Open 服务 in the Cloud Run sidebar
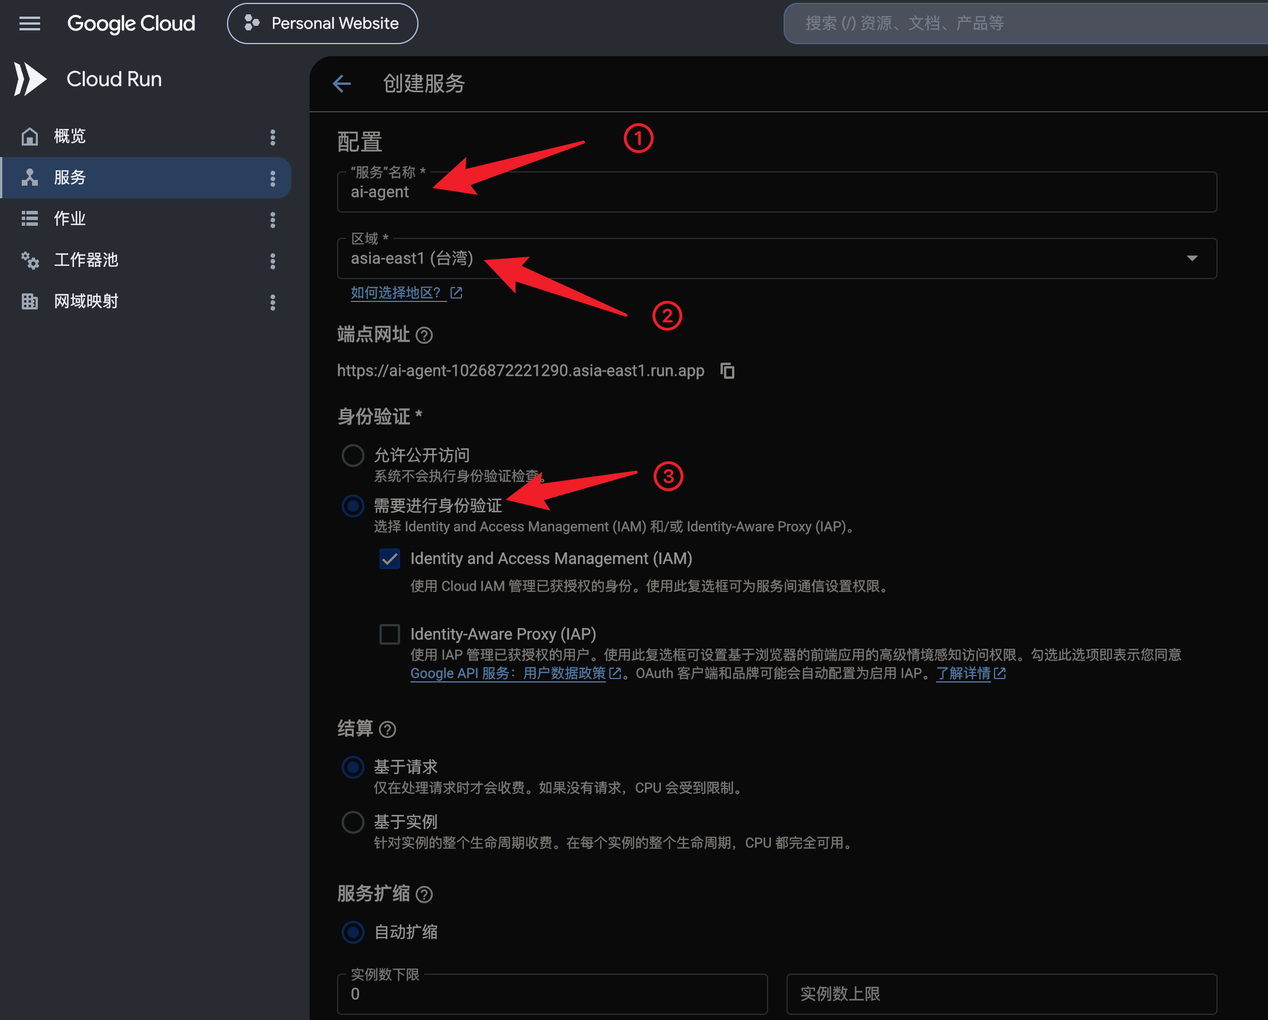 pos(146,178)
